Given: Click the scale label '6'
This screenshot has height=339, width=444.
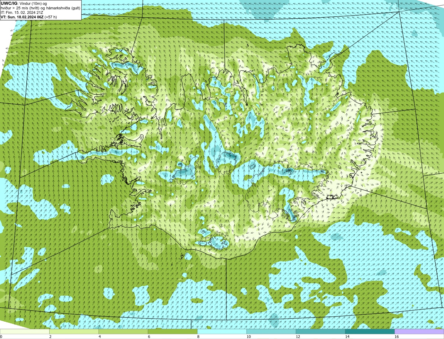Looking at the screenshot, I should 149,337.
